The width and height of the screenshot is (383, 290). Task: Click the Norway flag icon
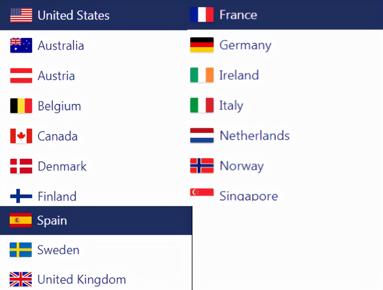click(202, 166)
